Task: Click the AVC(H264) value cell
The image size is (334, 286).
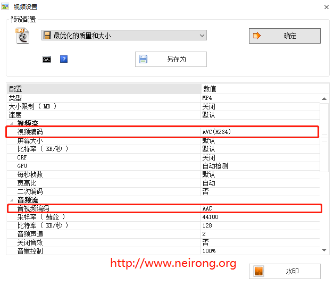Action: 260,132
